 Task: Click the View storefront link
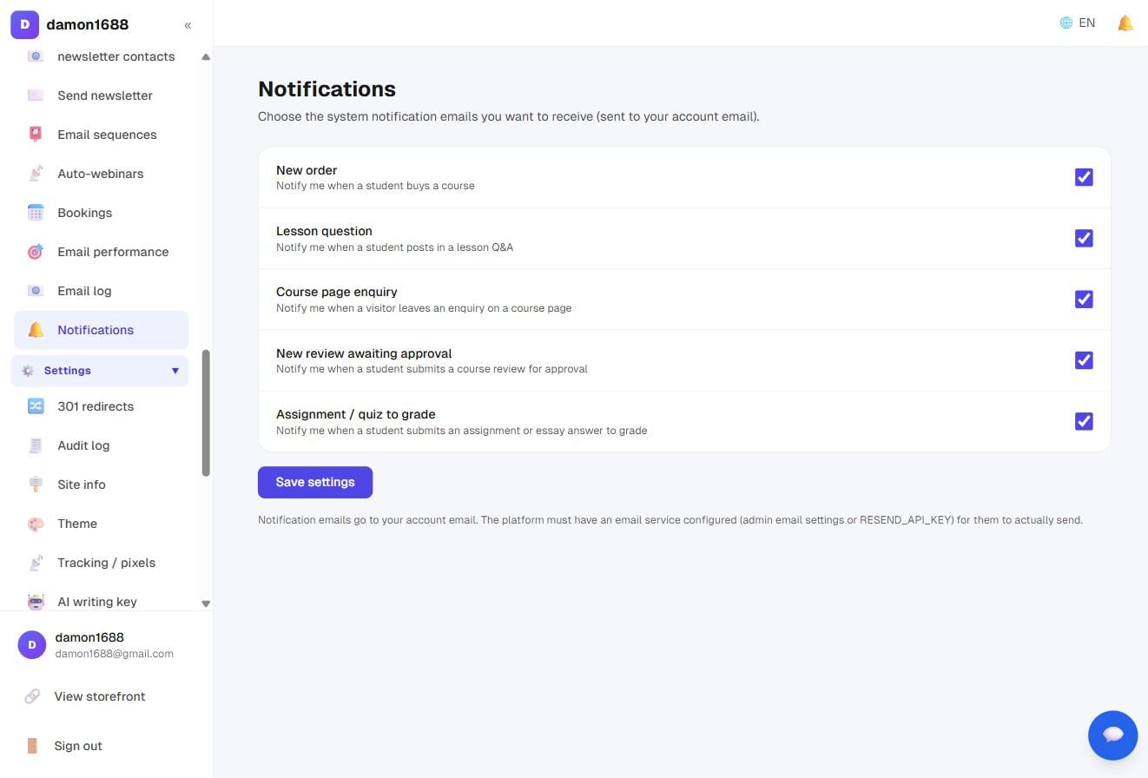tap(101, 696)
